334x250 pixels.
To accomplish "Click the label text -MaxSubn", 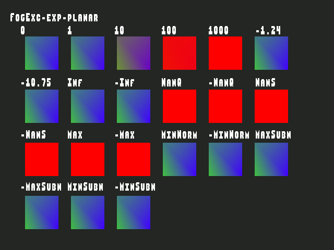I will click(x=41, y=186).
